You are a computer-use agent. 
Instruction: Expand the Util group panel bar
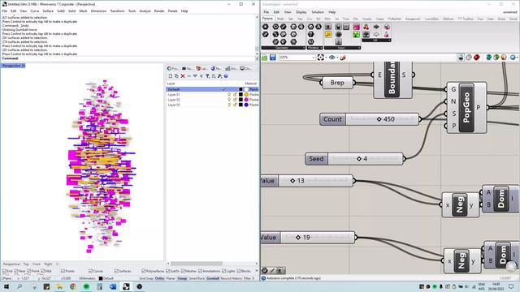point(376,40)
